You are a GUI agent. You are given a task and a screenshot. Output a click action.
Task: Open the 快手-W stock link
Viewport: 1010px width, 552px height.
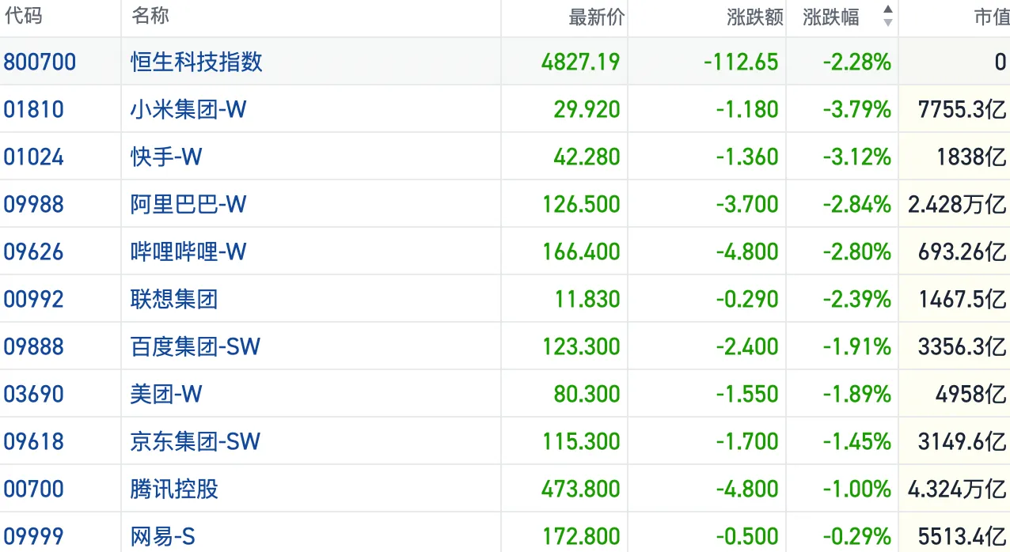166,157
